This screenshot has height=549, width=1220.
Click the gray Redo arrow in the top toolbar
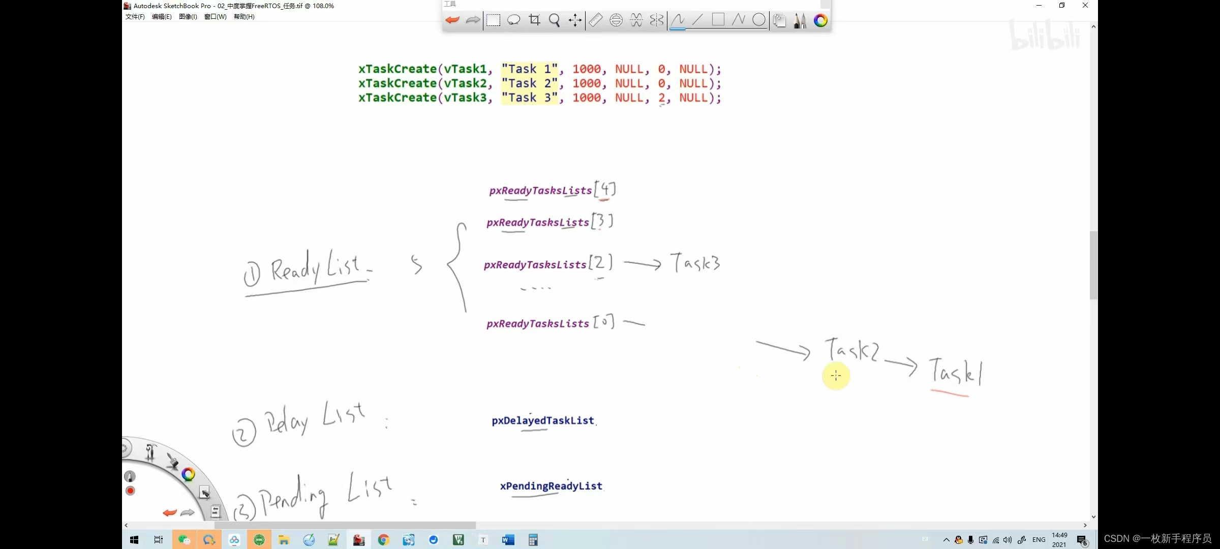pyautogui.click(x=473, y=20)
